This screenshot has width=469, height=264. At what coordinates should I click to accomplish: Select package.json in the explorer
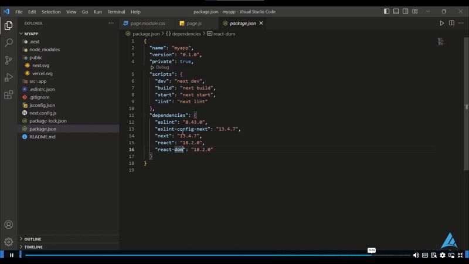point(69,128)
